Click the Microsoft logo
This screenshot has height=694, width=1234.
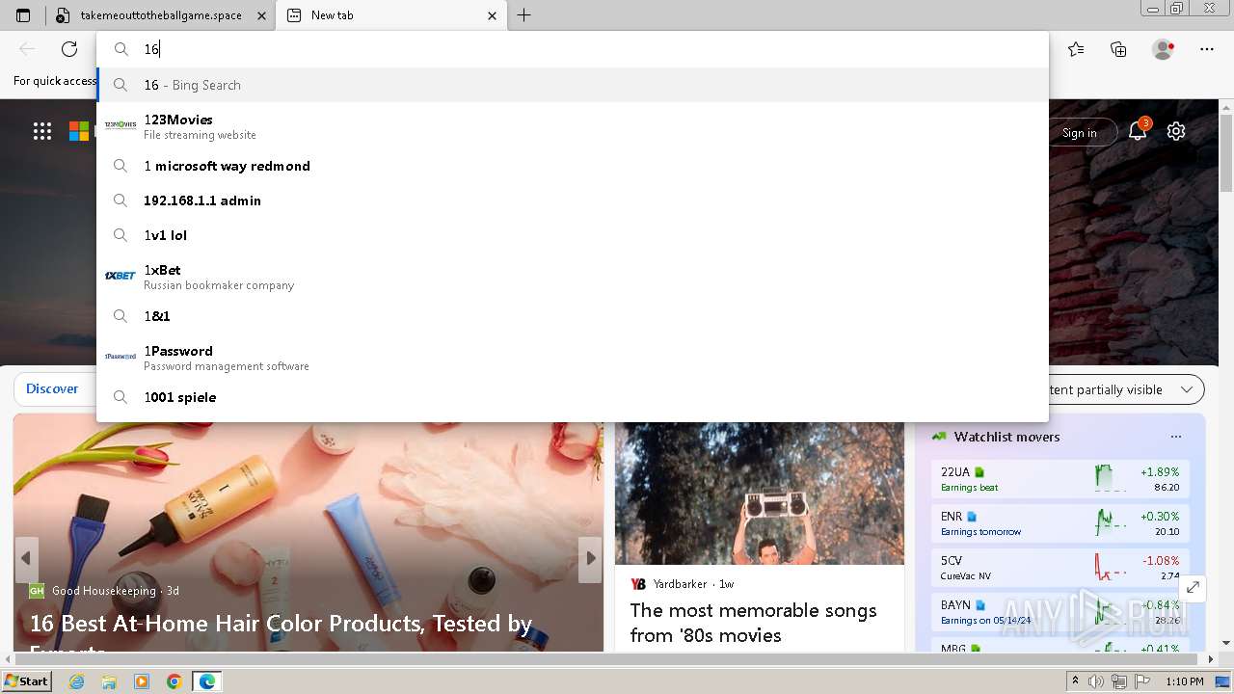coord(79,131)
